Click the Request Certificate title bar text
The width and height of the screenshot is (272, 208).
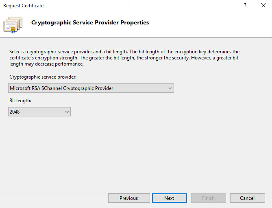coord(24,6)
